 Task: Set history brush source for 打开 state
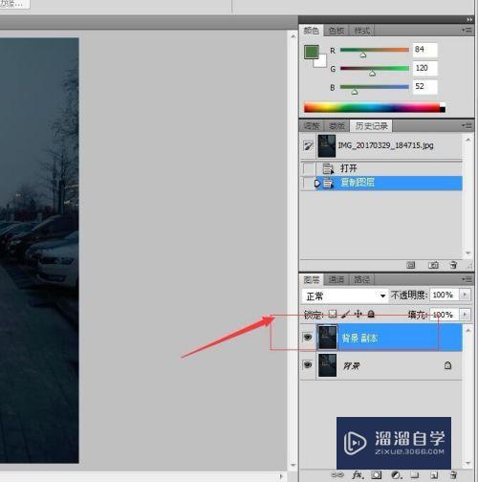coord(308,168)
